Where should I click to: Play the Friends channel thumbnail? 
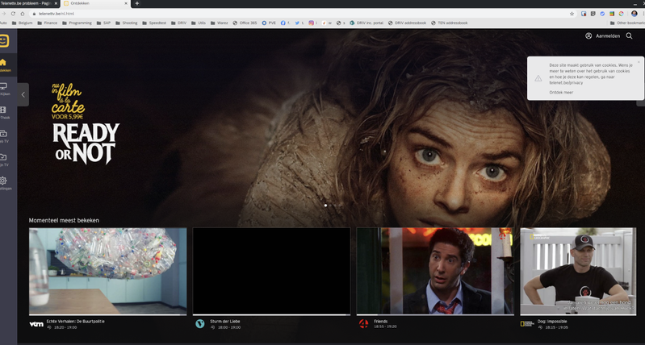(x=434, y=271)
